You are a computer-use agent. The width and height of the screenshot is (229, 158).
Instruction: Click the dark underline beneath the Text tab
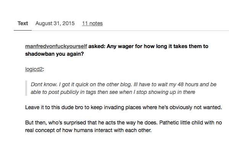(x=23, y=31)
